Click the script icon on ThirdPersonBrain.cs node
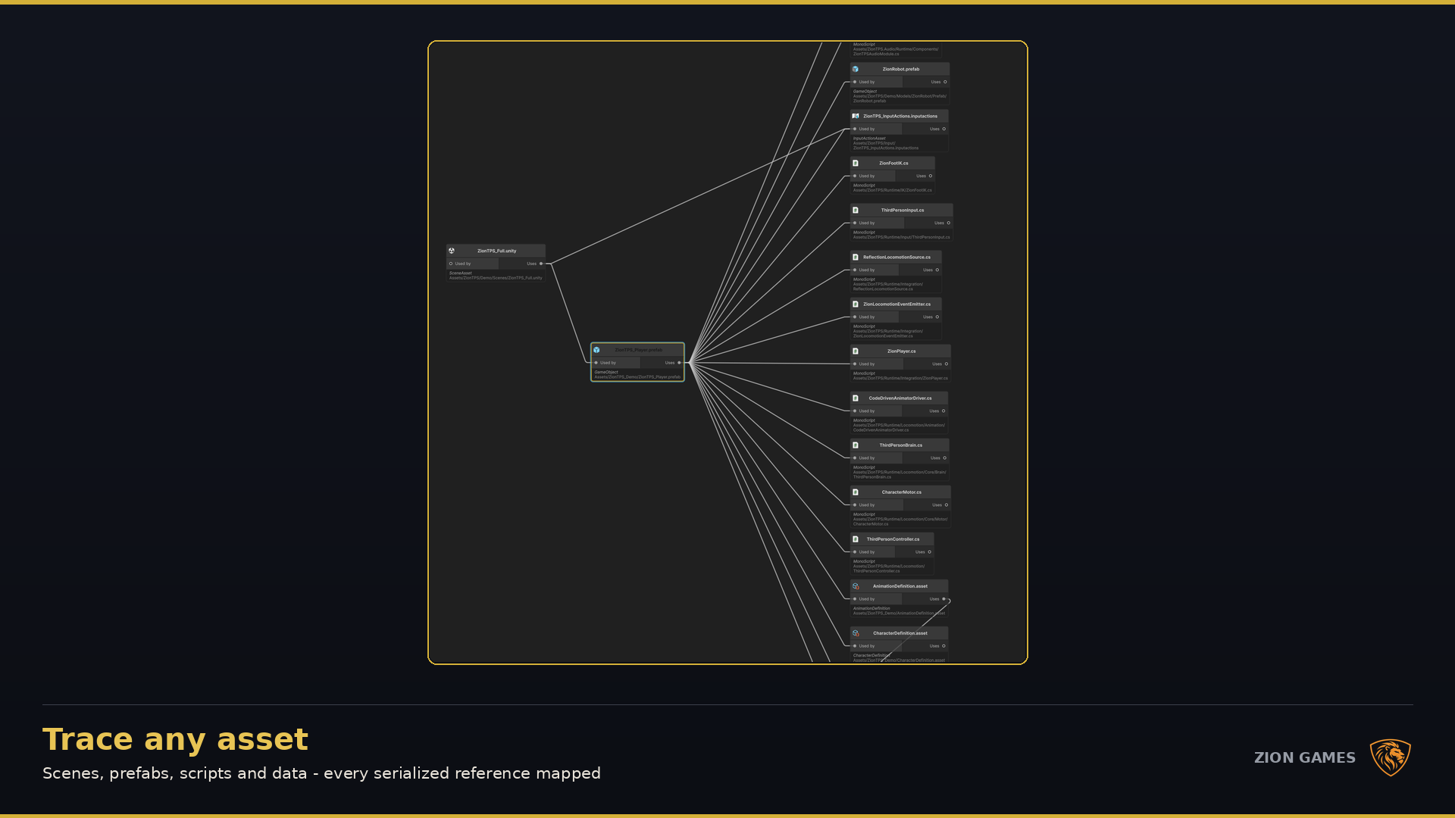Image resolution: width=1455 pixels, height=818 pixels. [856, 445]
